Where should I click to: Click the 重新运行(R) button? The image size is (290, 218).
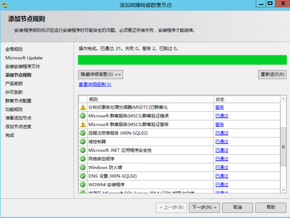[272, 74]
